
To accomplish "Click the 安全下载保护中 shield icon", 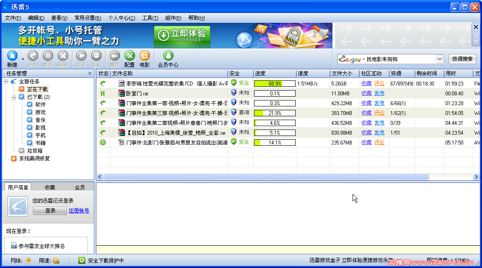I will [81, 260].
